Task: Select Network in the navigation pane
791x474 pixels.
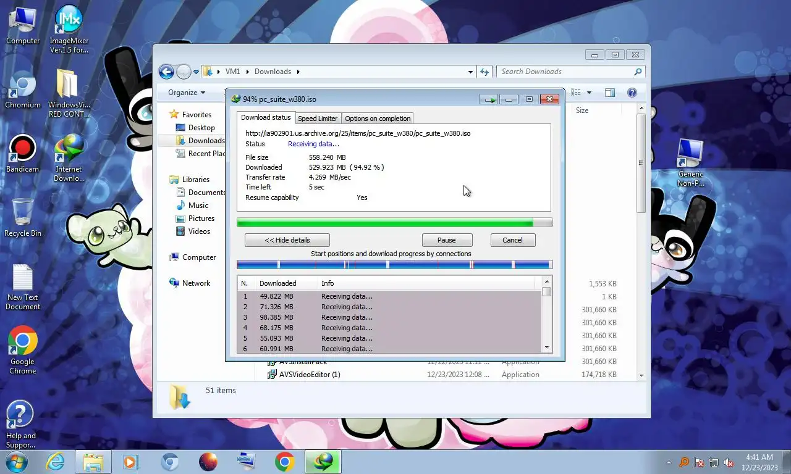Action: pyautogui.click(x=190, y=283)
